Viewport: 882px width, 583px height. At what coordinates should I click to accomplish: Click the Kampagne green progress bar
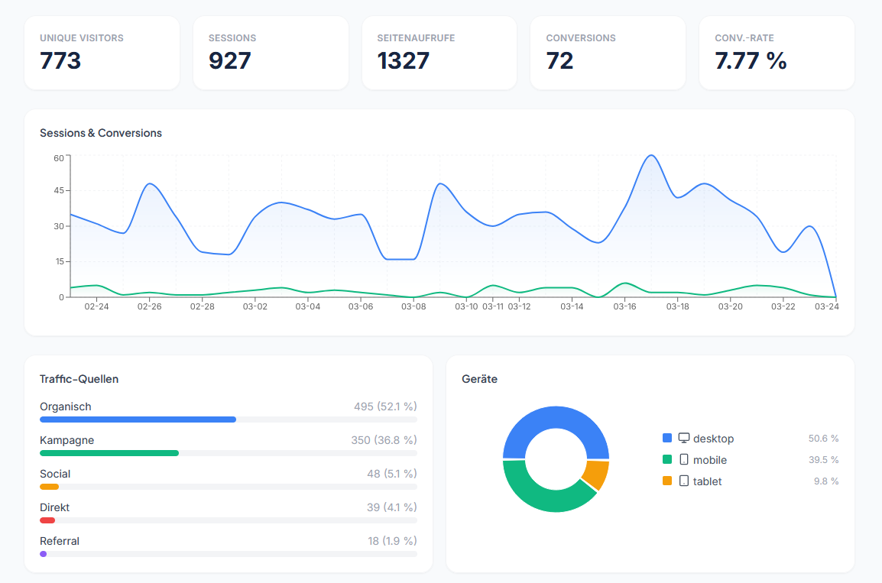[109, 453]
